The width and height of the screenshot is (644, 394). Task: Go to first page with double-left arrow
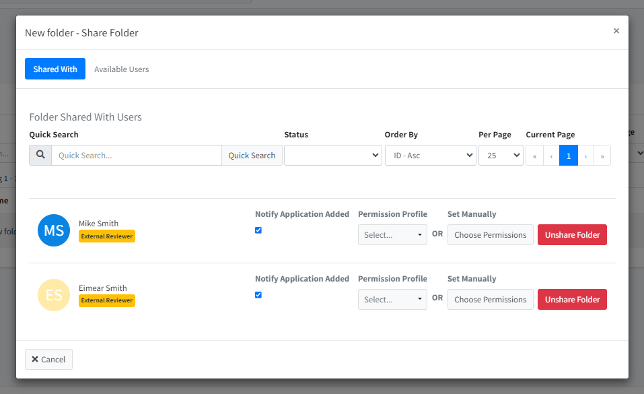[x=534, y=156]
